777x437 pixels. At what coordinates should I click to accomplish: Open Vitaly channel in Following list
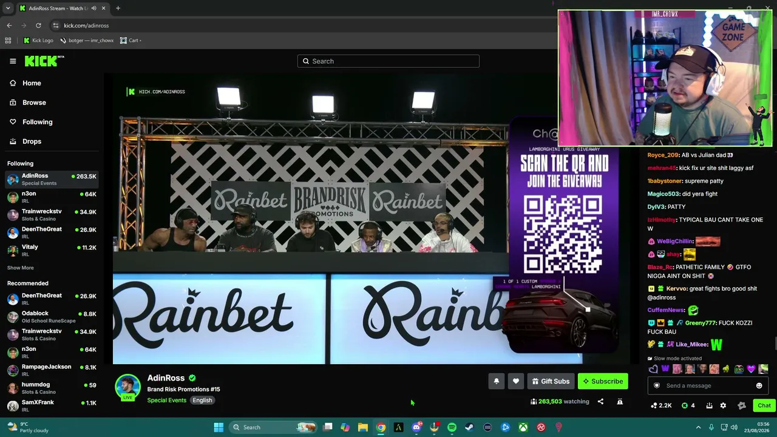(x=52, y=250)
